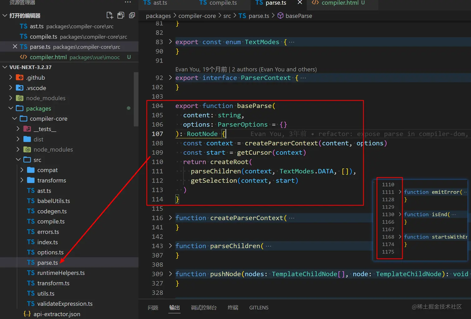Unfold pushNode function at line 309
Screen dimensions: 471x319
170,274
